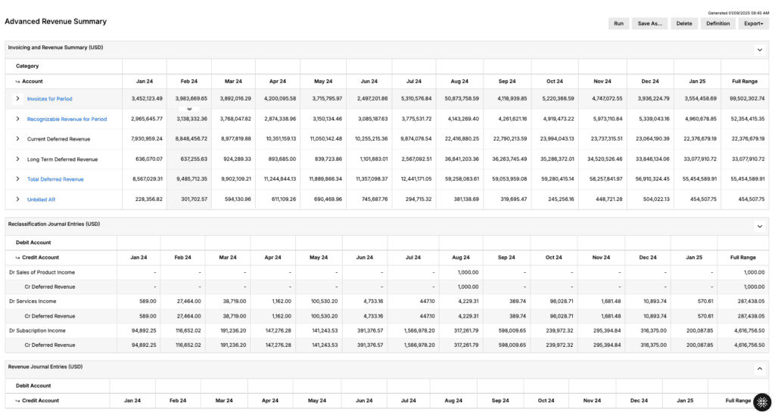Expand the Total Deferred Revenue row
The image size is (775, 415).
17,179
